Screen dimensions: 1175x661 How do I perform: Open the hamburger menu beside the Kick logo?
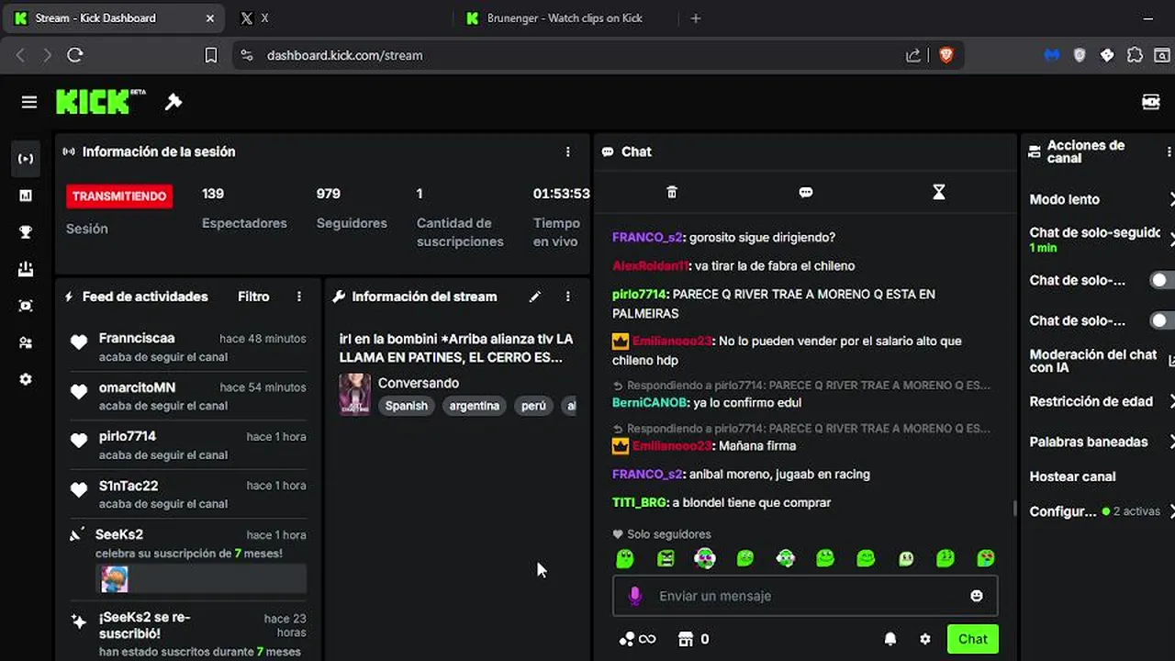pyautogui.click(x=29, y=102)
